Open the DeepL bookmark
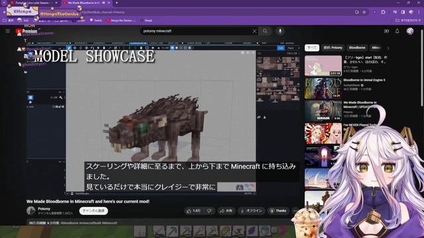The height and width of the screenshot is (238, 424). [x=146, y=20]
